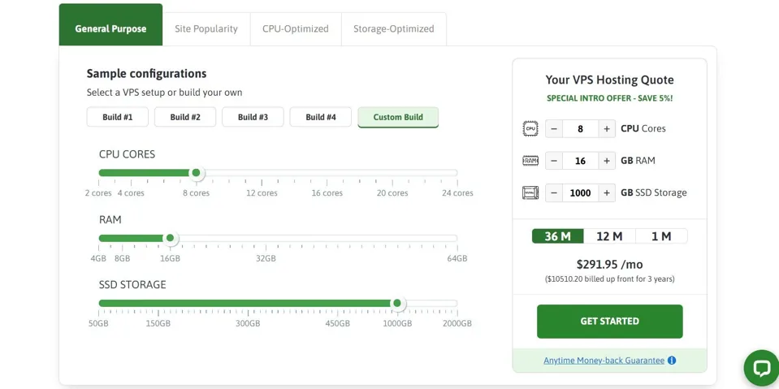Open the Anytime Money-back Guarantee link
Image resolution: width=779 pixels, height=389 pixels.
pos(604,361)
